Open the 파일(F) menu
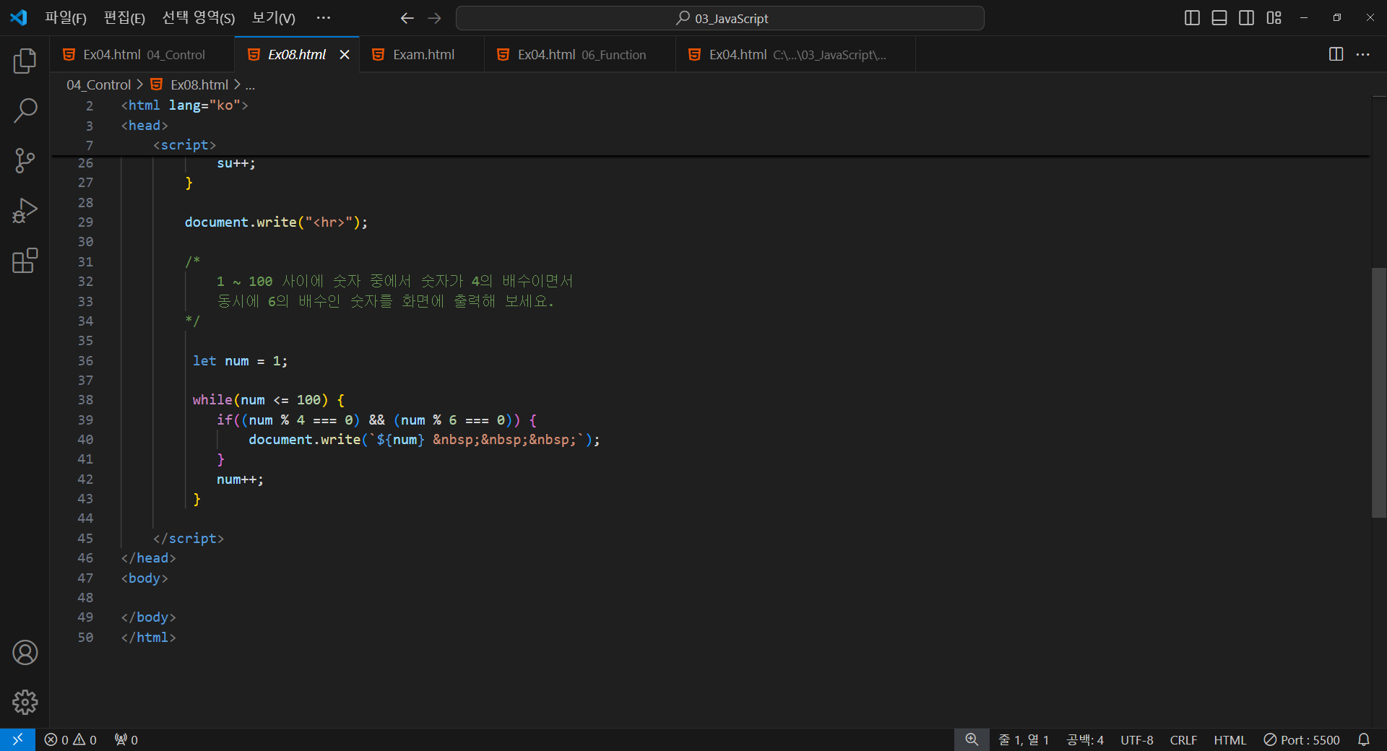This screenshot has height=751, width=1387. (66, 18)
